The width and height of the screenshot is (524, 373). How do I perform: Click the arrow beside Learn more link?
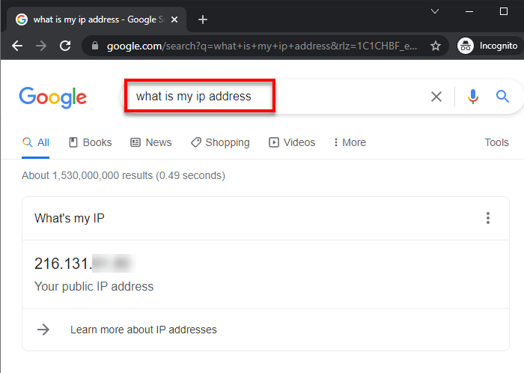[43, 330]
